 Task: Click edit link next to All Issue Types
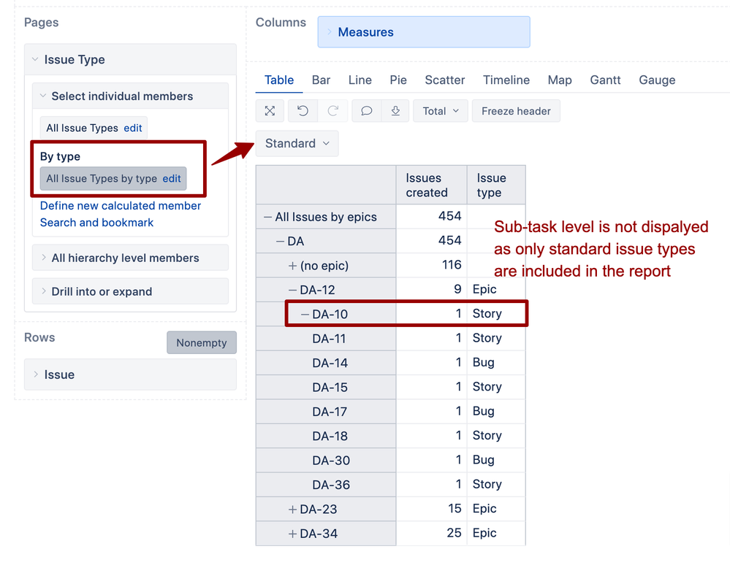133,128
